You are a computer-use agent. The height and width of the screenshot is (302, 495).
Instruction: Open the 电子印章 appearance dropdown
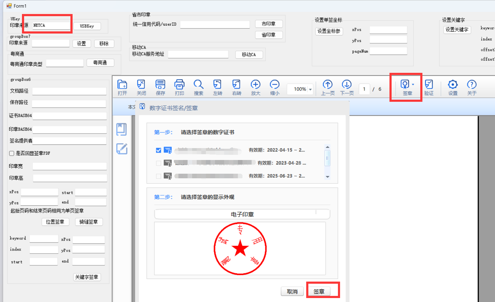[x=242, y=214]
